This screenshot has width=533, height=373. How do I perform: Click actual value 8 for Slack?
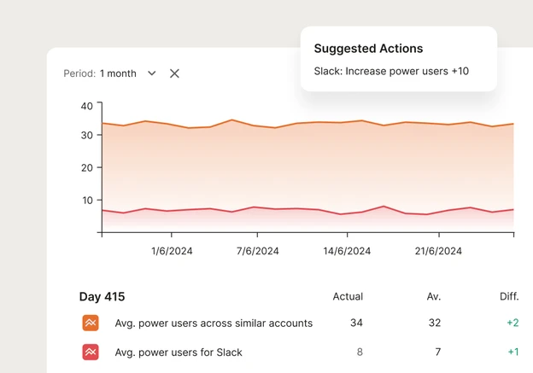pyautogui.click(x=360, y=352)
